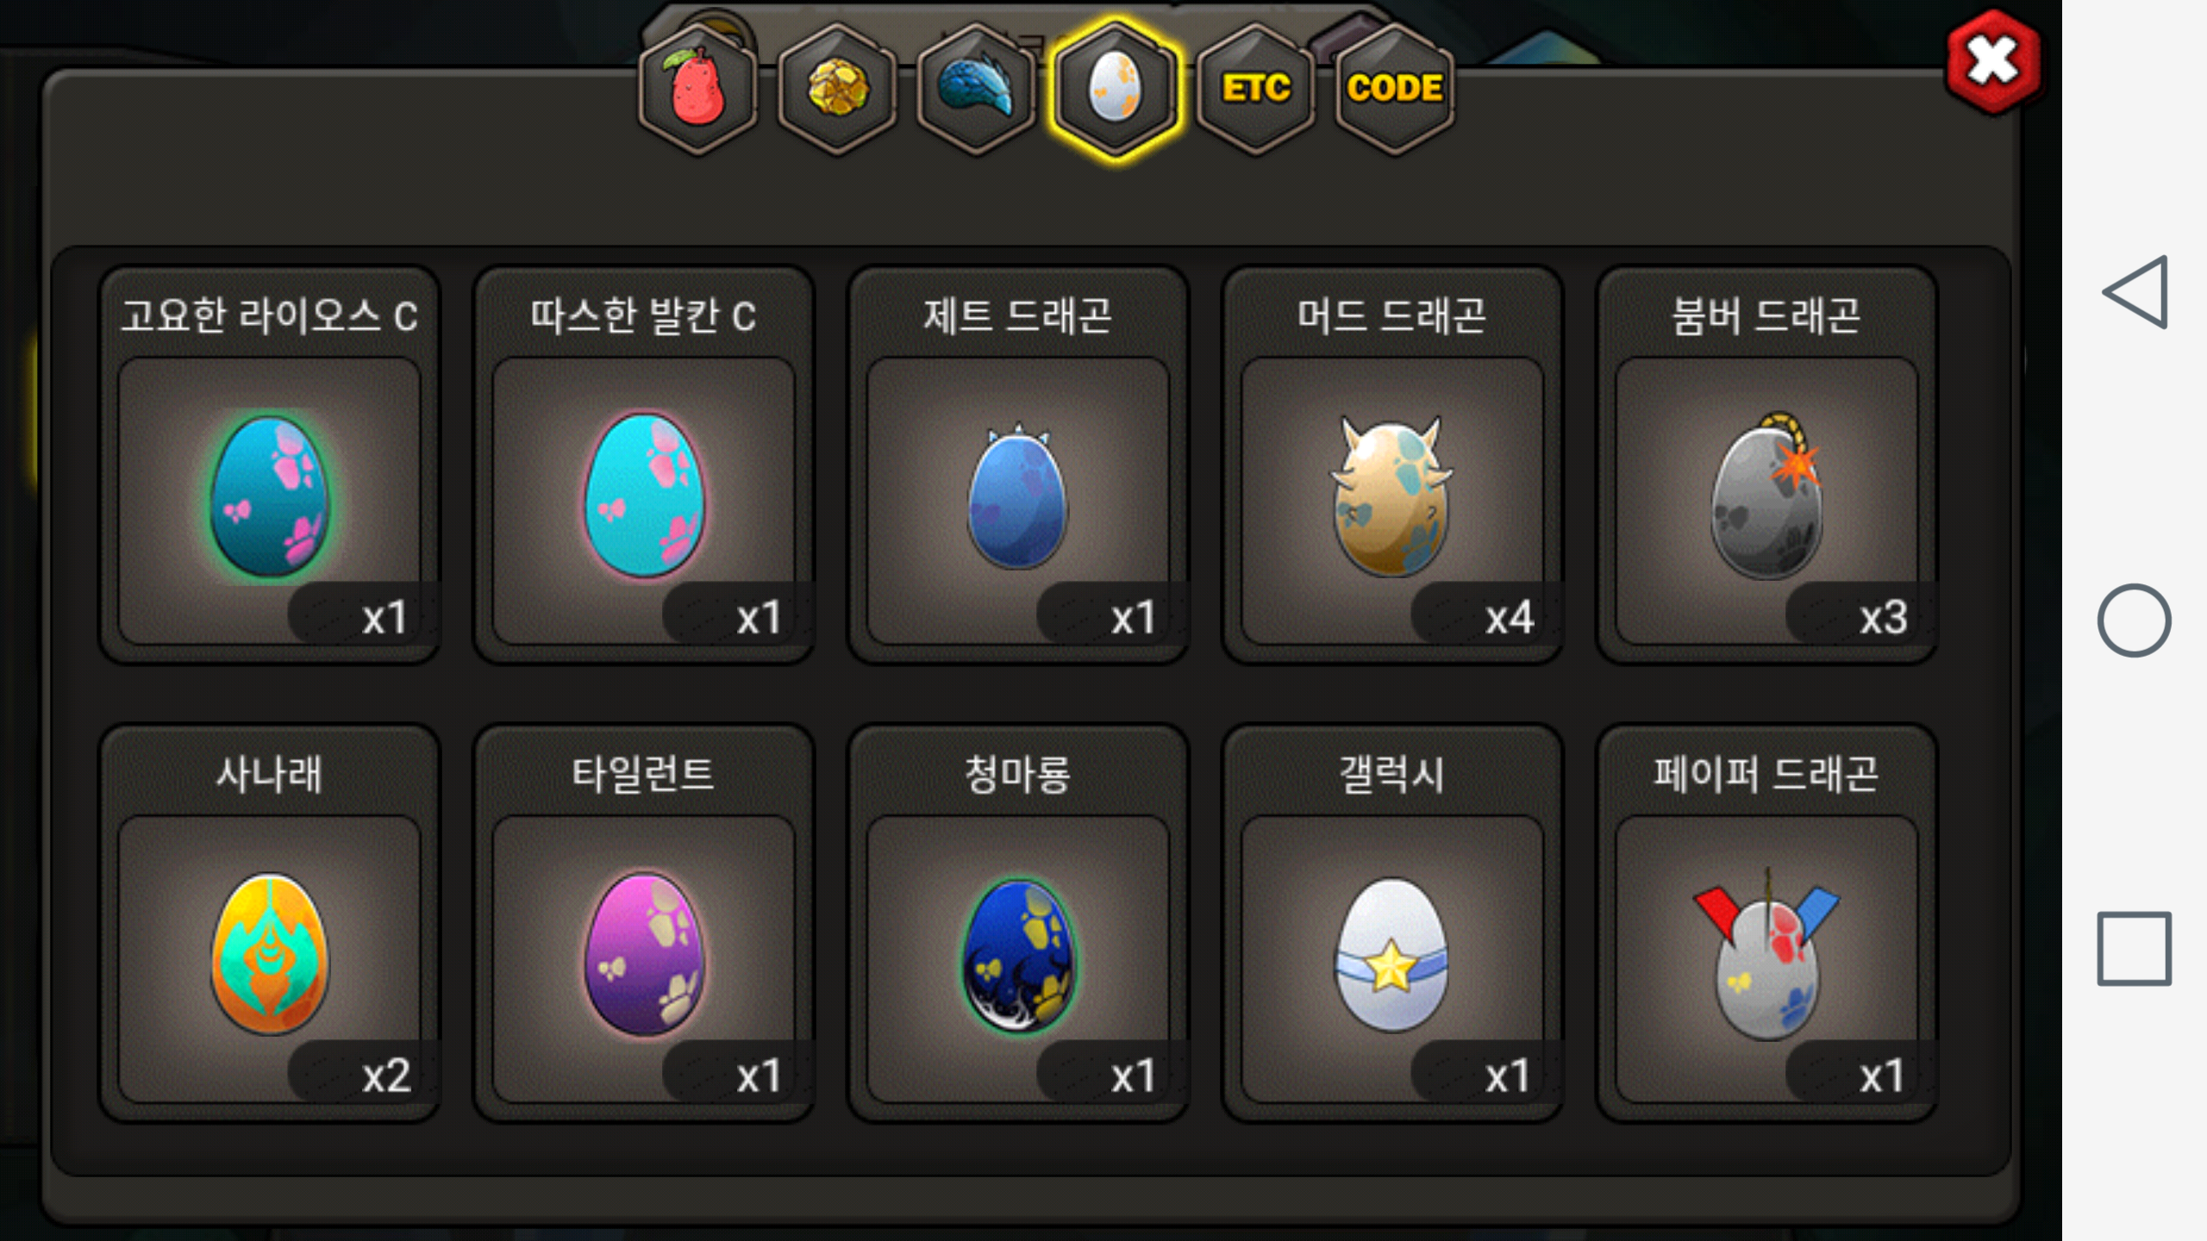Select the 사나래 orange egg
Screen dimensions: 2207x1241
pyautogui.click(x=270, y=924)
